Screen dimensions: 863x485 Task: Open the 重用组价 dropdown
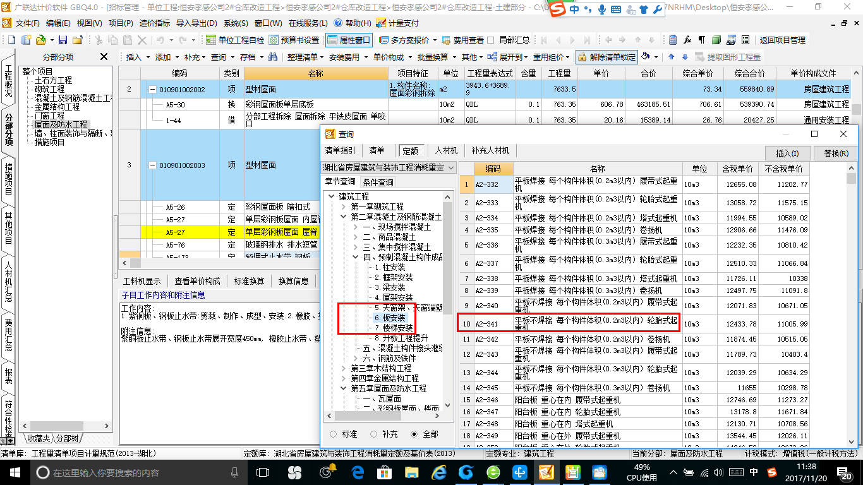[551, 57]
